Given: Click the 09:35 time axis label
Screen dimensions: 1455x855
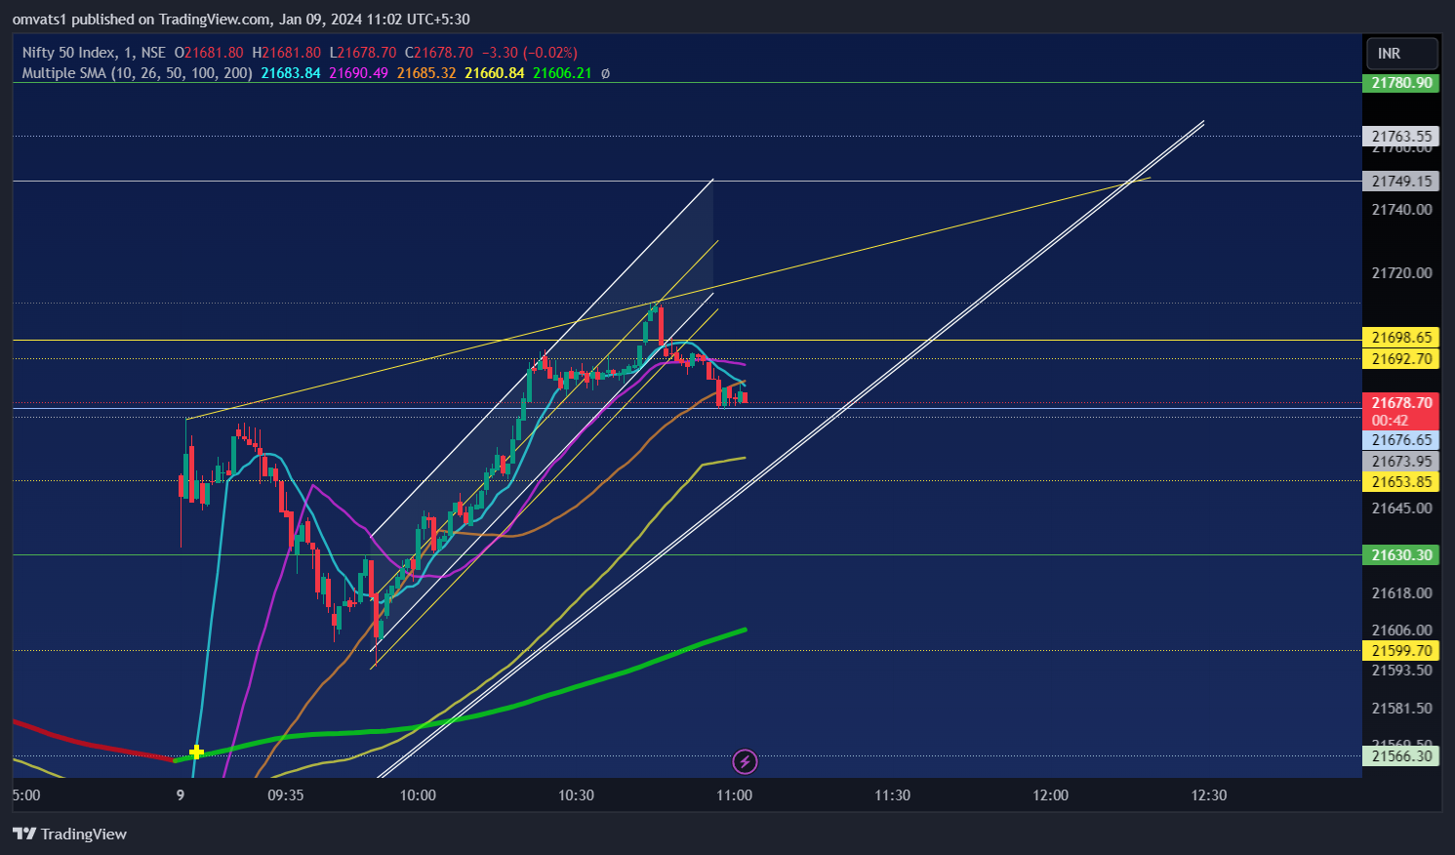Looking at the screenshot, I should [286, 795].
